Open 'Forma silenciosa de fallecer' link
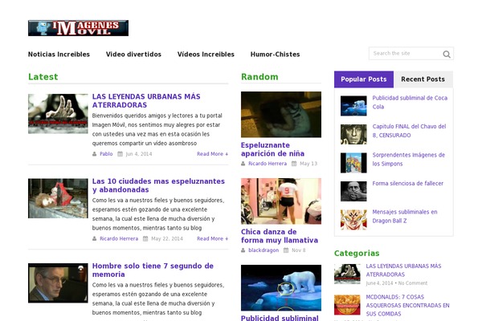The image size is (482, 321). tap(407, 184)
